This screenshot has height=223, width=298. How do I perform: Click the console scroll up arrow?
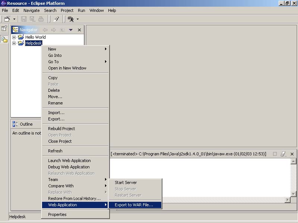(293, 161)
